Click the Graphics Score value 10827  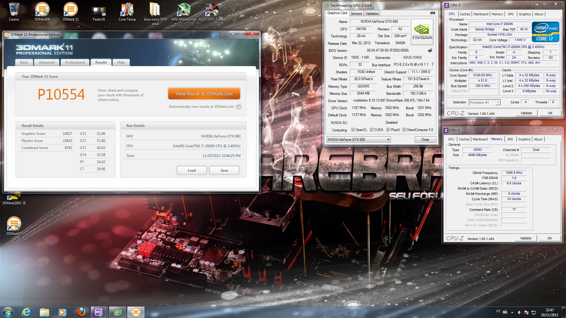[x=67, y=134]
